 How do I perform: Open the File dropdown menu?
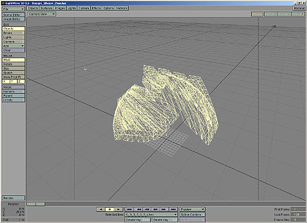point(14,9)
